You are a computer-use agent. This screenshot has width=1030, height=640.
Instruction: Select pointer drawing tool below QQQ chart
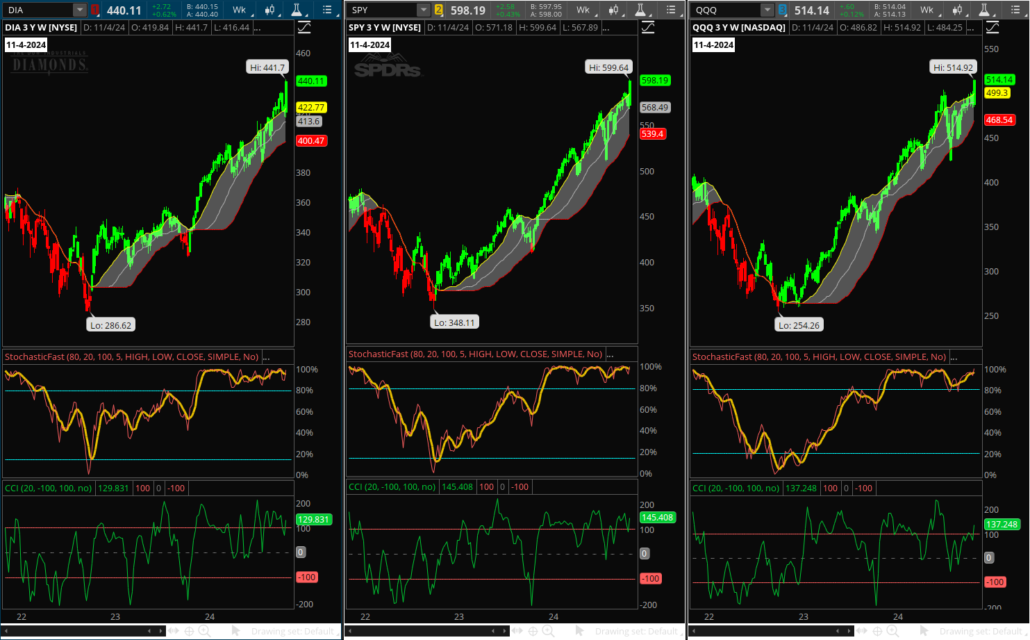pyautogui.click(x=924, y=631)
